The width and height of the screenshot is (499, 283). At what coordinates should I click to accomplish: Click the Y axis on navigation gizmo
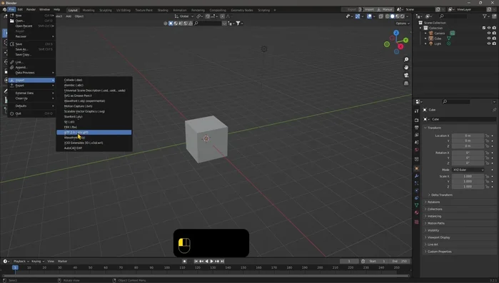405,41
